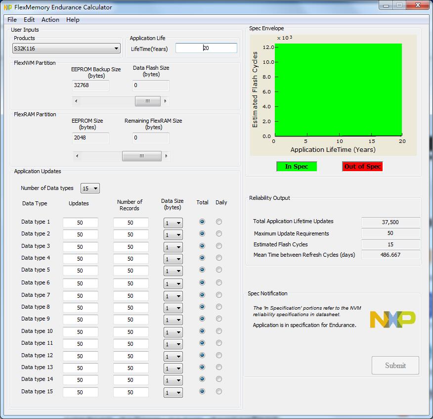Click the FlexNVM Partition slider thumb
This screenshot has height=419, width=433.
tap(148, 101)
